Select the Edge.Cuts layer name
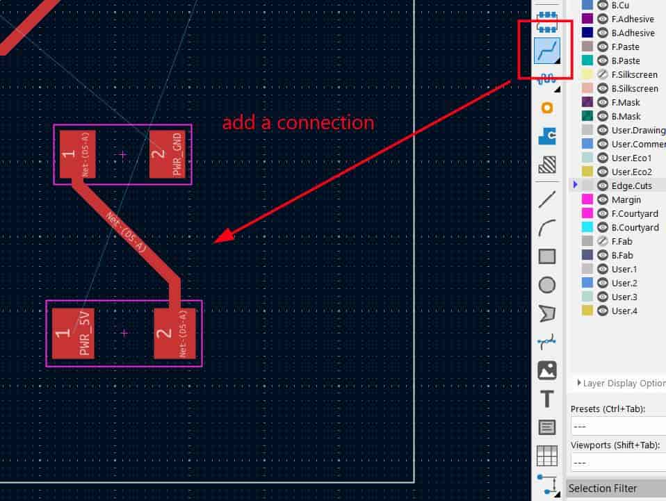Image resolution: width=666 pixels, height=501 pixels. (632, 186)
